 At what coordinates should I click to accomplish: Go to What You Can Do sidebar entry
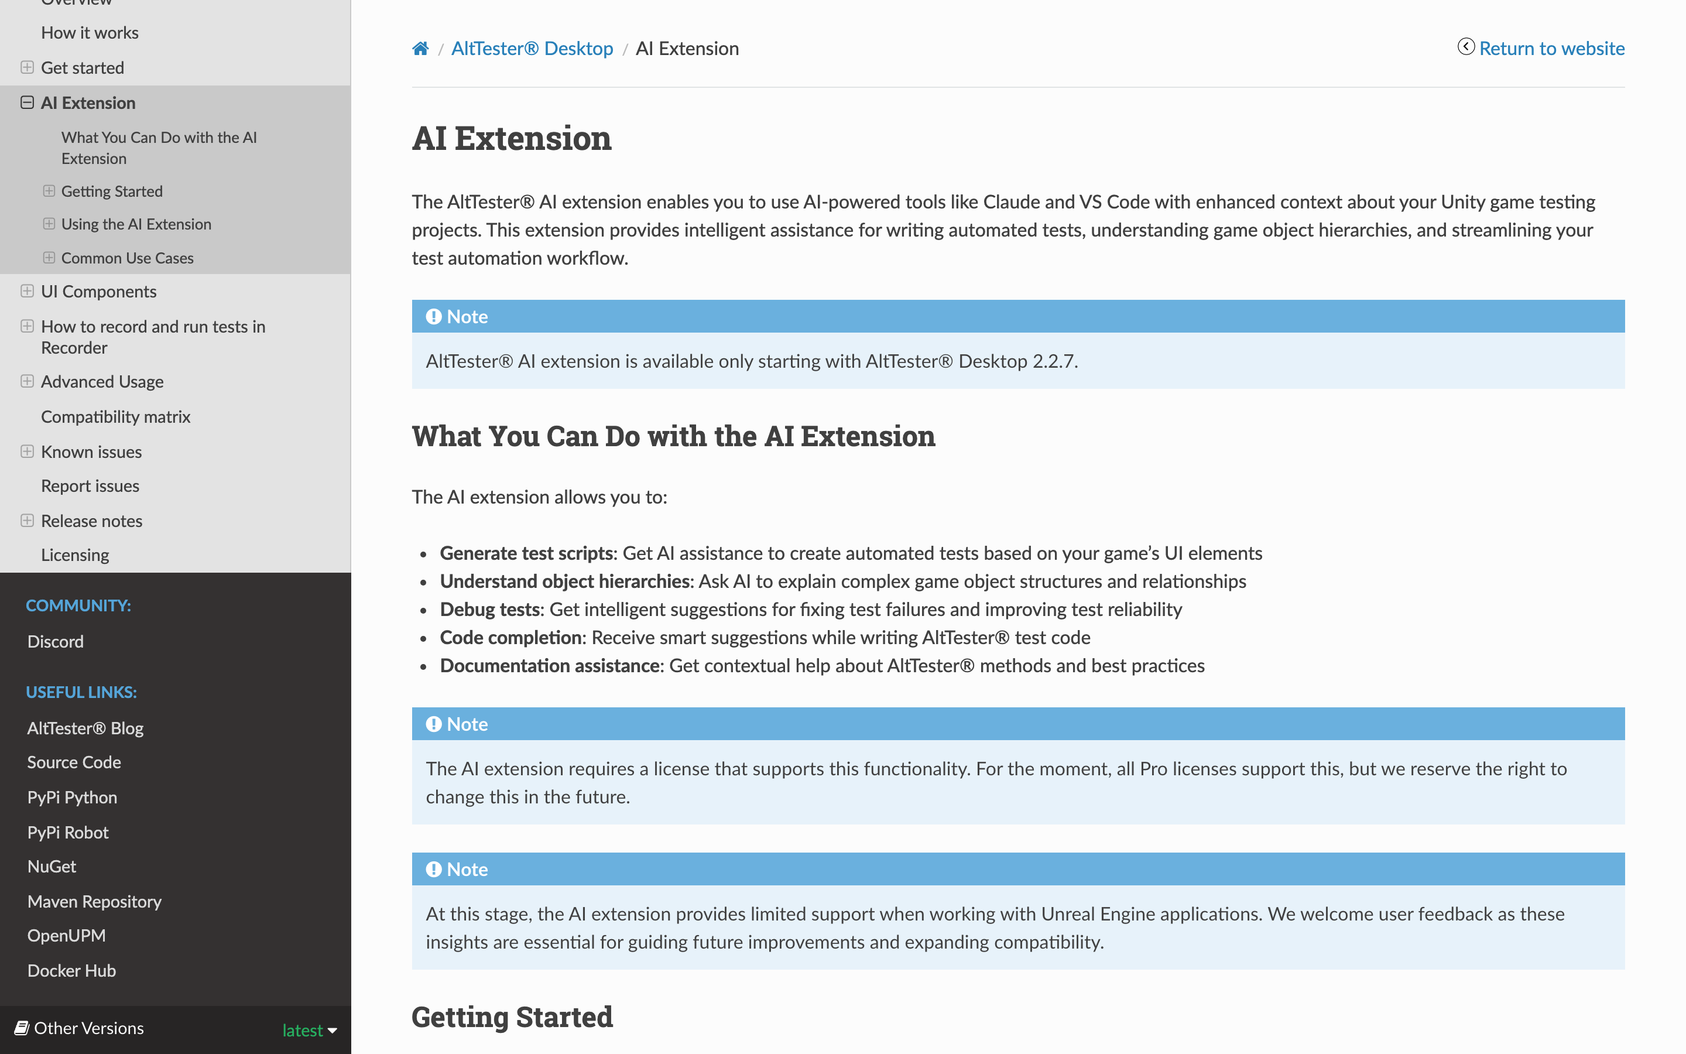click(x=159, y=148)
